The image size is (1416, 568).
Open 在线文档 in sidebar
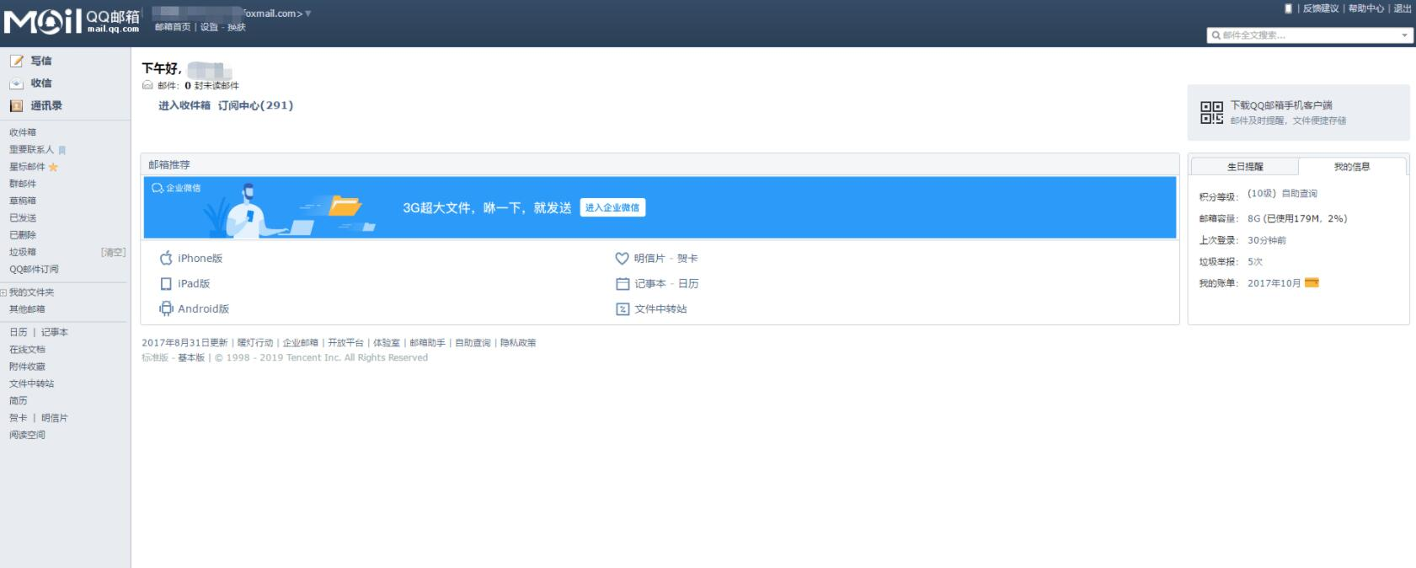click(27, 350)
